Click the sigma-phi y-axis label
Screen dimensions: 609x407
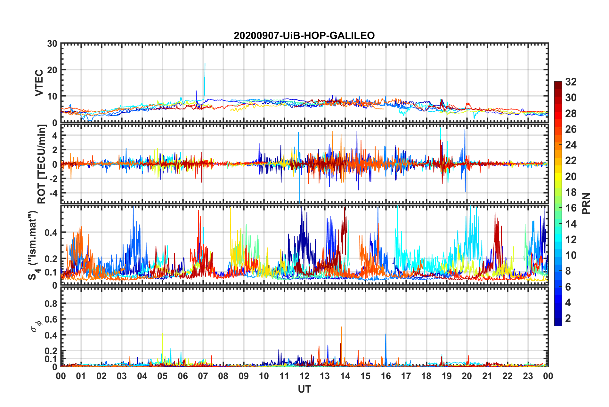(x=36, y=326)
